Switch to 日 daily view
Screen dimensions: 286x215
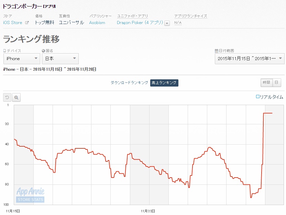[276, 82]
